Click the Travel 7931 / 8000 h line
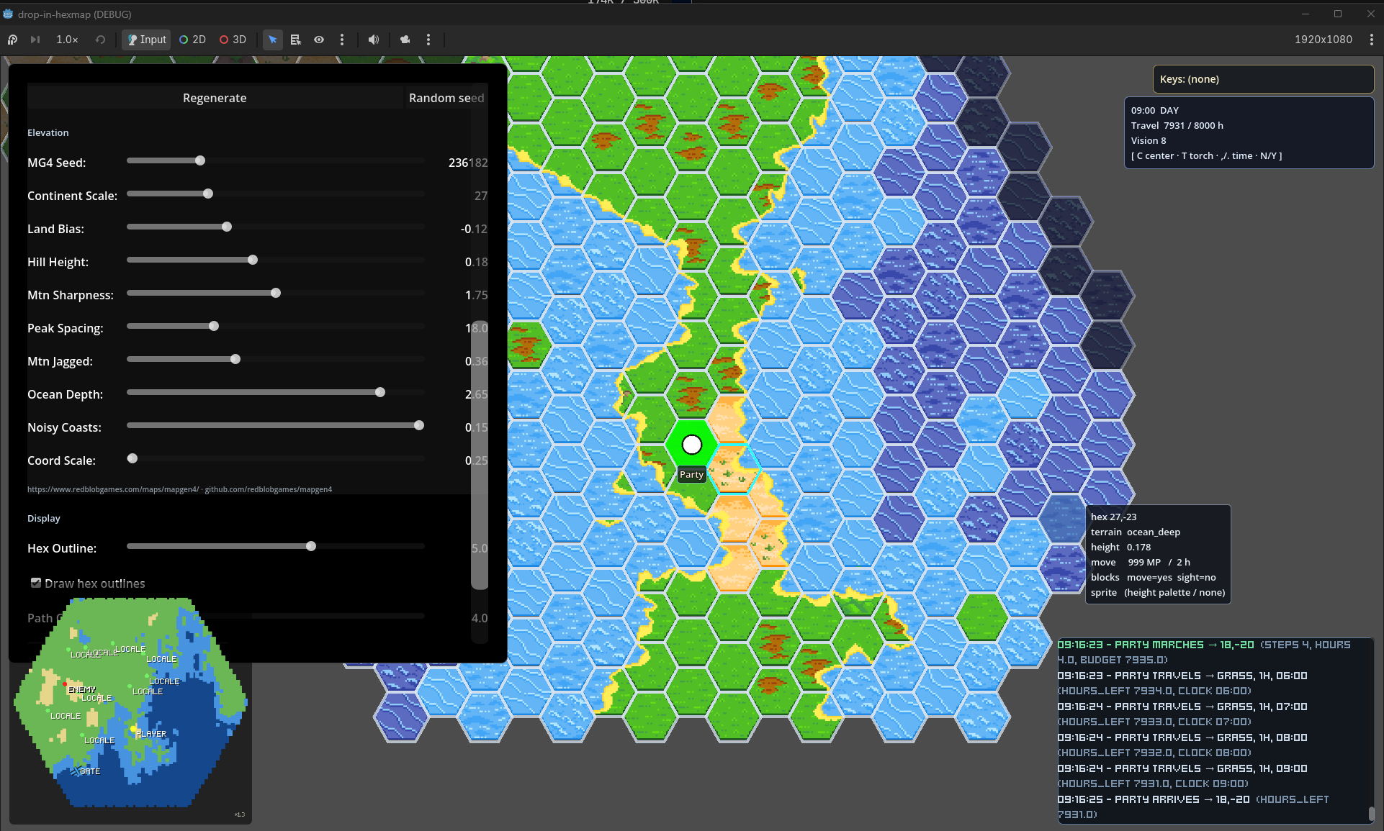Image resolution: width=1384 pixels, height=831 pixels. tap(1177, 125)
